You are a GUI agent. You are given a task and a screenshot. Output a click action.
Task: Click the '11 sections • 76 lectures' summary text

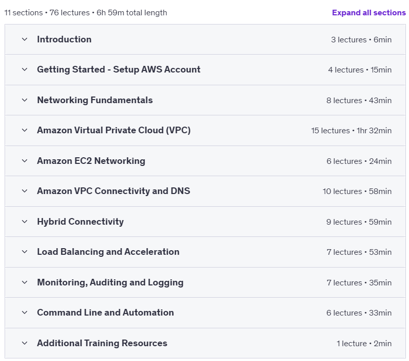[x=47, y=13]
